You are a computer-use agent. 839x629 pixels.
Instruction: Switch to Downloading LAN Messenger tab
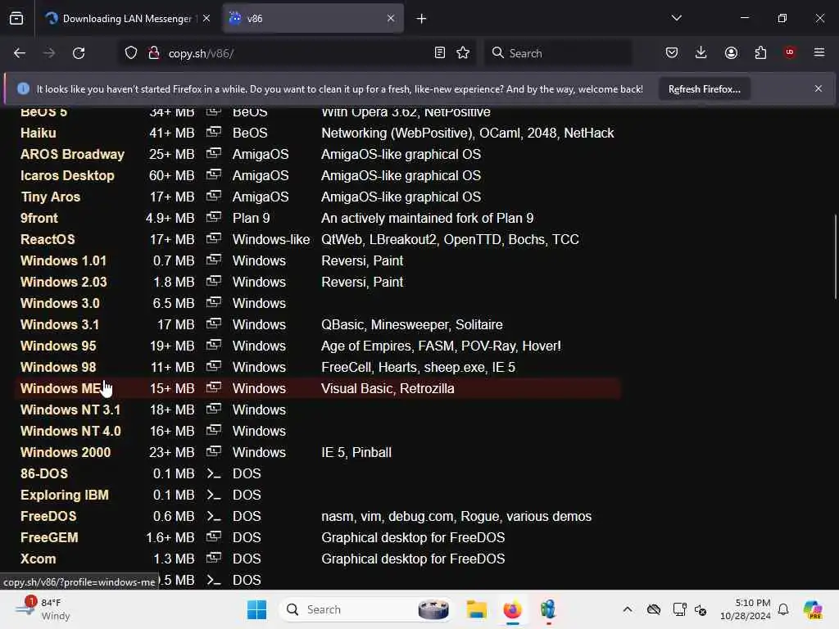coord(125,19)
